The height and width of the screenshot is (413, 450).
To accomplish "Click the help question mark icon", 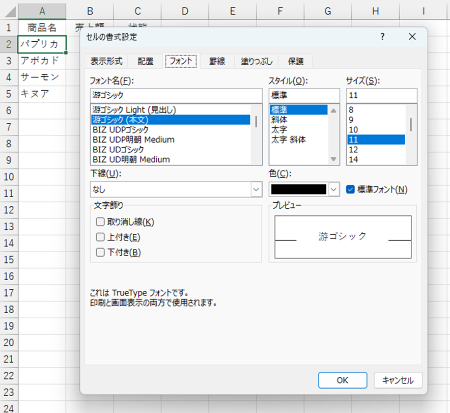I will [382, 37].
